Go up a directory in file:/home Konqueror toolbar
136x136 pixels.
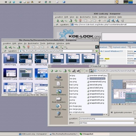point(5,47)
